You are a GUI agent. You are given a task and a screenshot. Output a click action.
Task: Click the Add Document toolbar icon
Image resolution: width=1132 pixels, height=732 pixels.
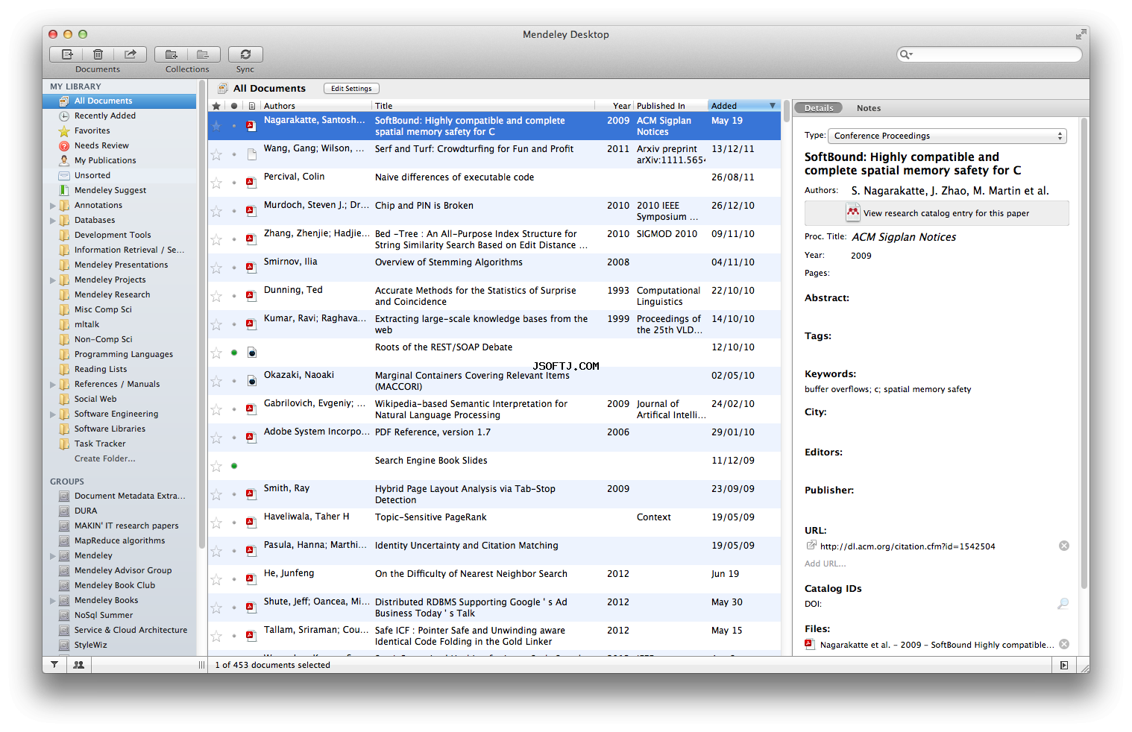point(66,54)
